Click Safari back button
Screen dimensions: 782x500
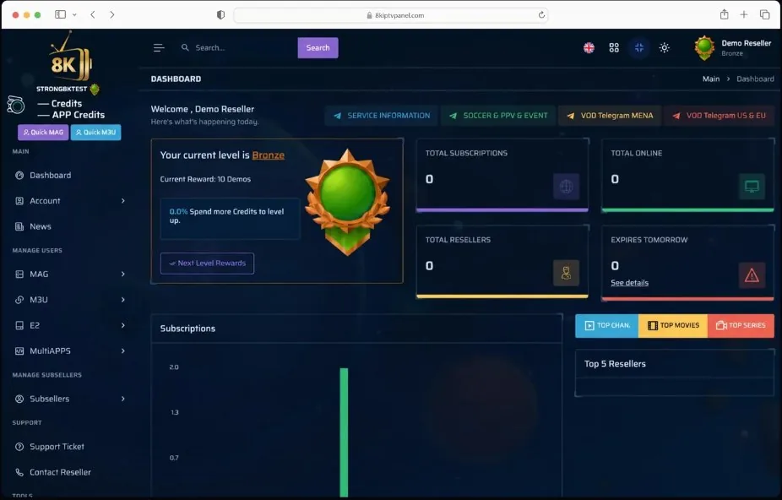point(93,15)
